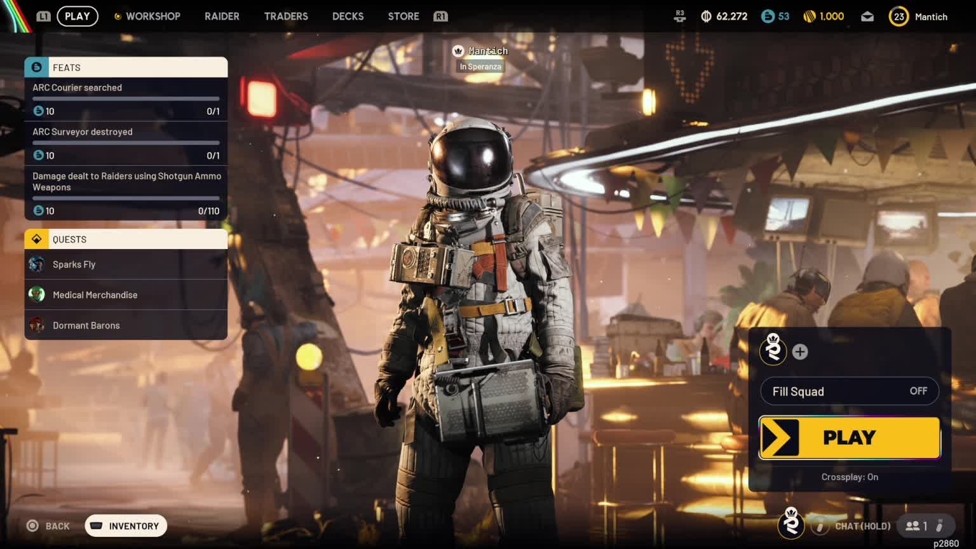Click the mic icon right of squad count
The width and height of the screenshot is (976, 549).
tap(940, 526)
